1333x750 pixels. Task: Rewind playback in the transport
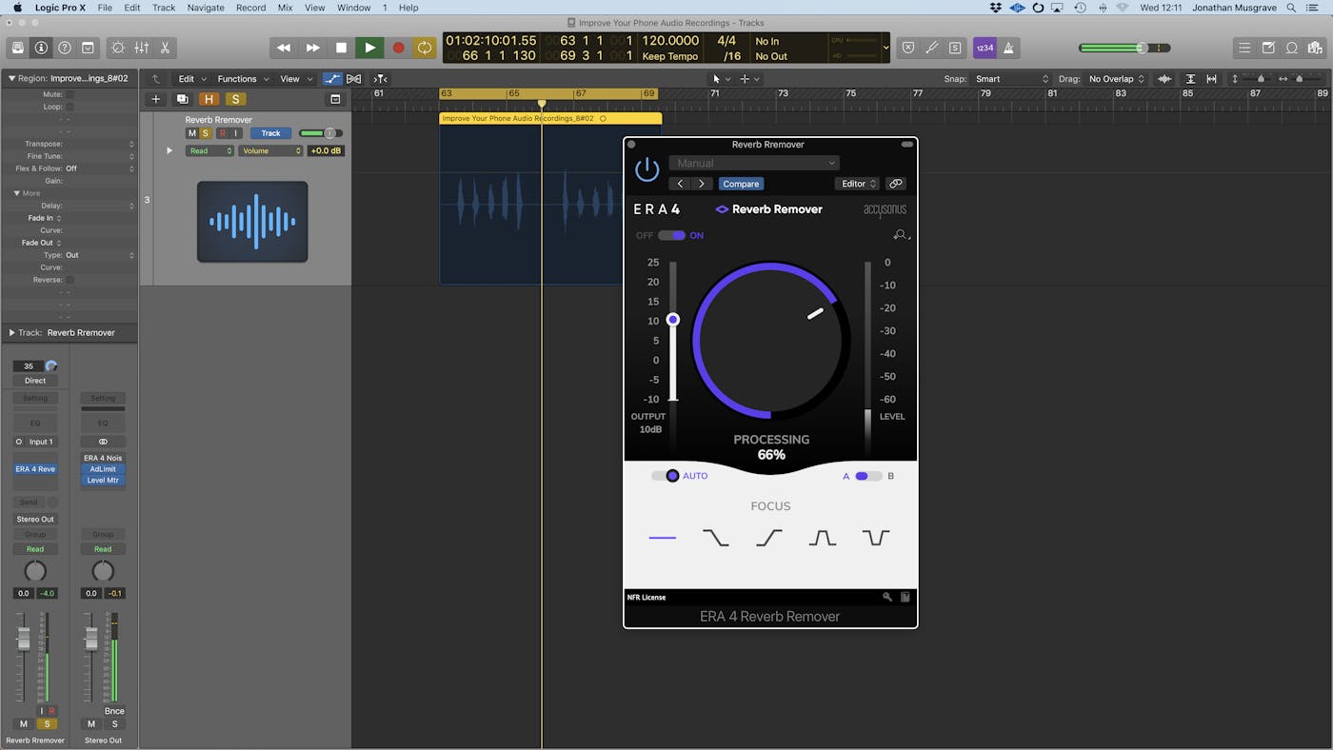click(284, 48)
